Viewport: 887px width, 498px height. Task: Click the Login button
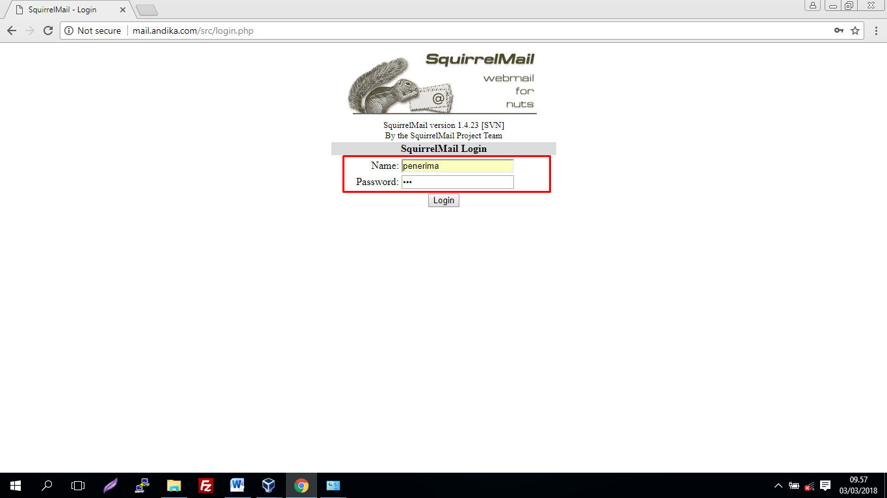click(444, 201)
